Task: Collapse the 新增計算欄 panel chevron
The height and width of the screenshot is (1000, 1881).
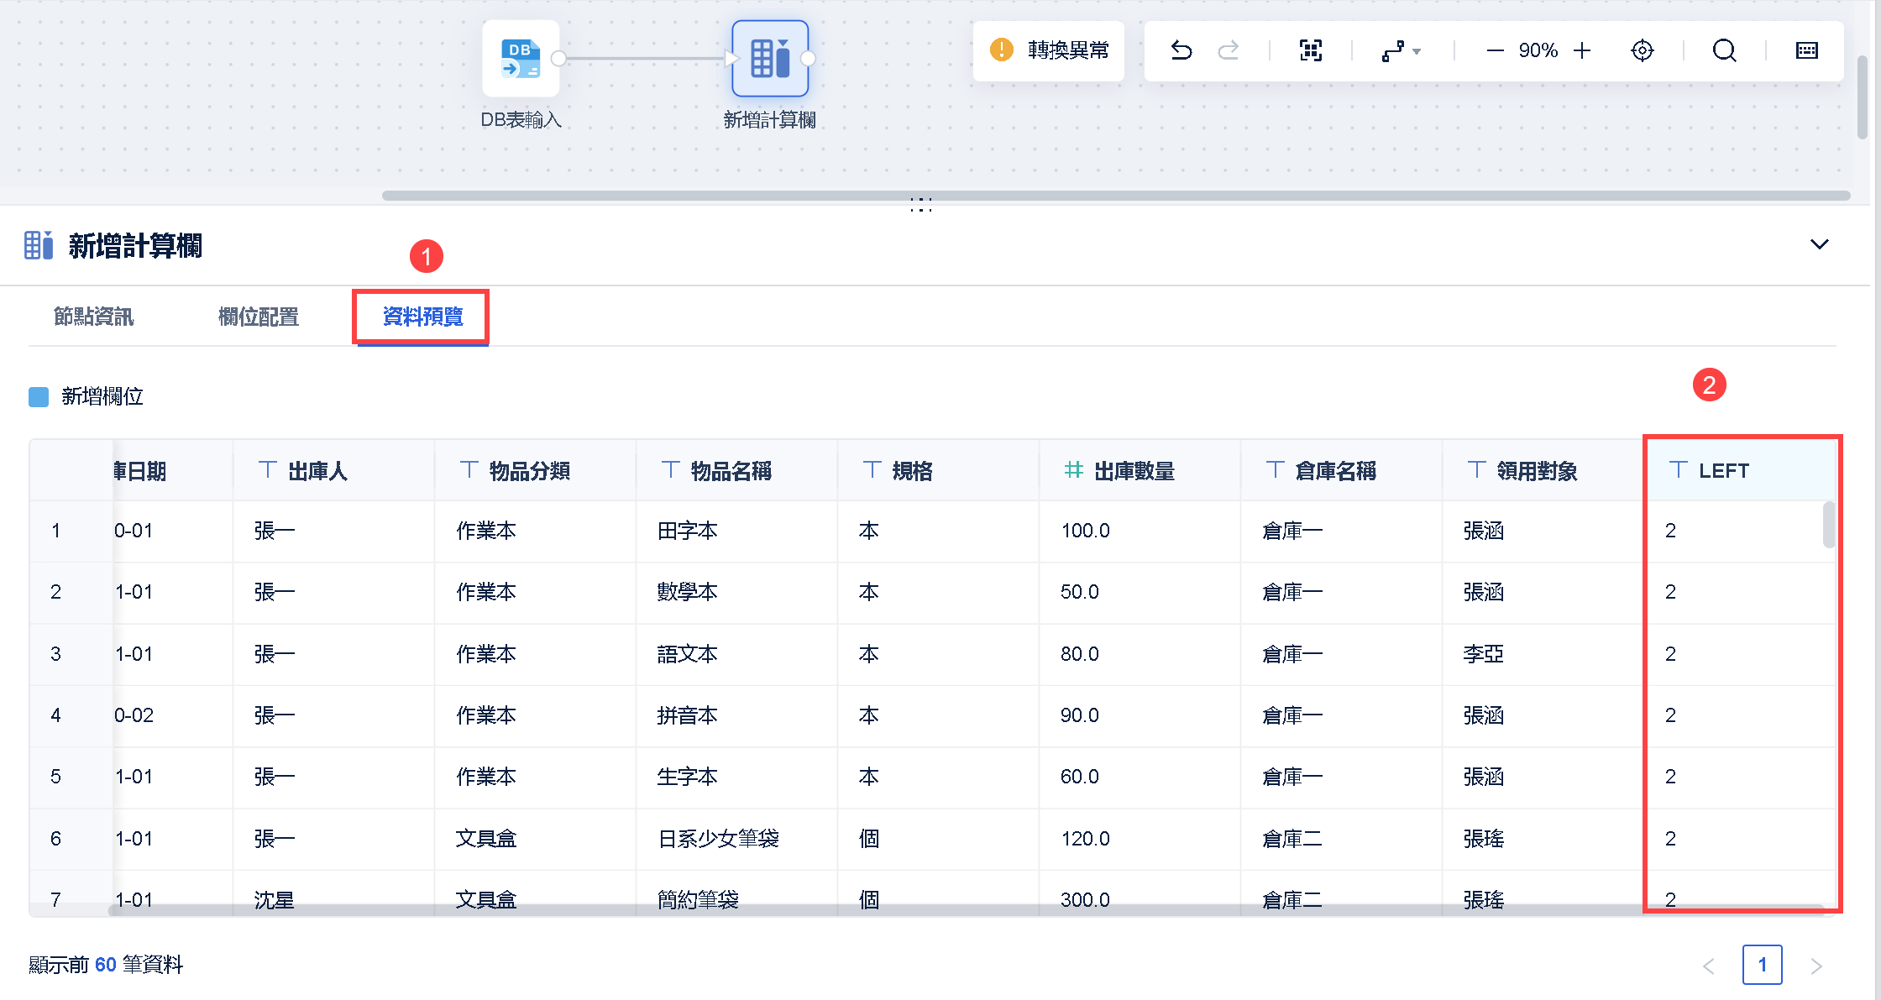Action: pos(1819,244)
